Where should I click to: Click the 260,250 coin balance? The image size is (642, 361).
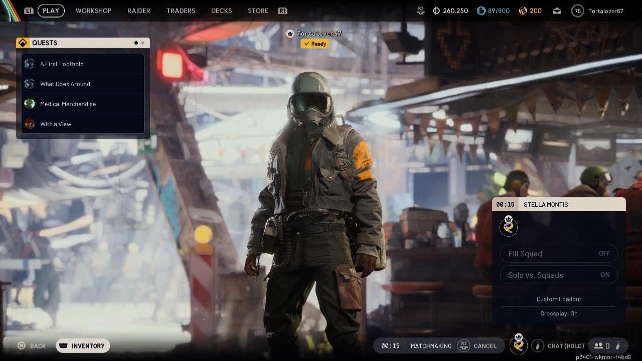tap(455, 11)
